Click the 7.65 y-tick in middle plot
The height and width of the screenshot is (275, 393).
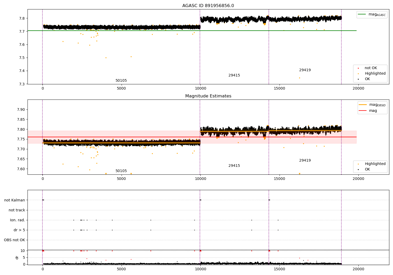coord(21,159)
